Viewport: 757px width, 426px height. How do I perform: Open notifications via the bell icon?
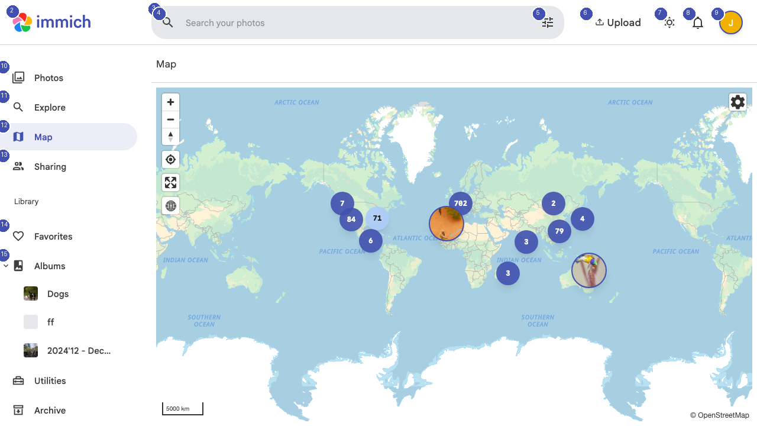[697, 22]
